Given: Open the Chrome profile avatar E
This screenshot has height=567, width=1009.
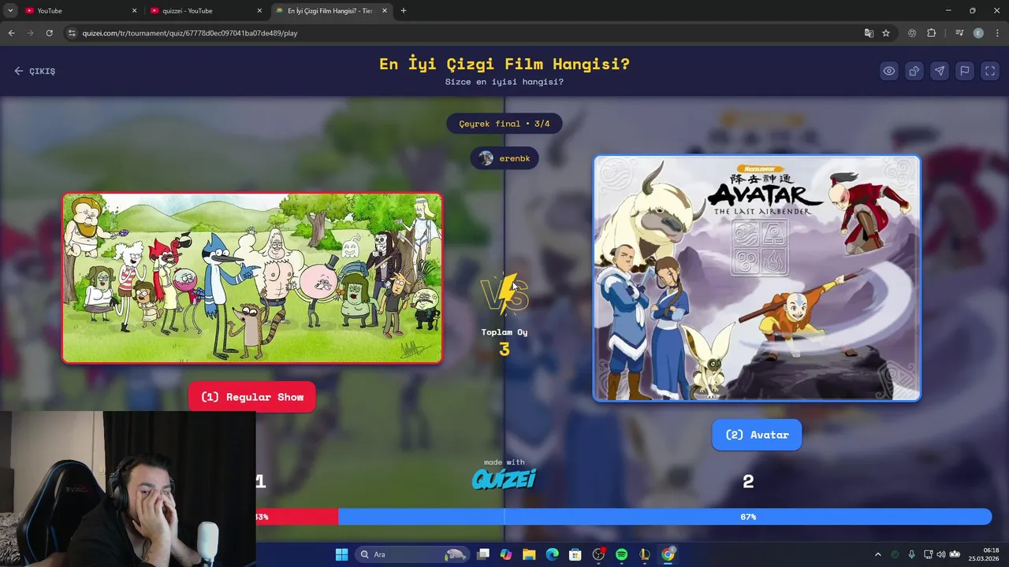Looking at the screenshot, I should coord(978,33).
